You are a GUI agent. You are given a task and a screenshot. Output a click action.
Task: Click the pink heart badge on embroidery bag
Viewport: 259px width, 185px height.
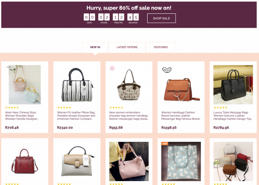(112, 68)
